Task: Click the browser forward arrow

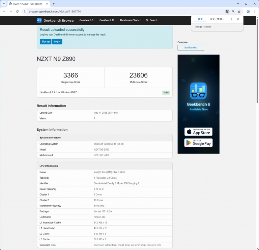Action: click(11, 12)
